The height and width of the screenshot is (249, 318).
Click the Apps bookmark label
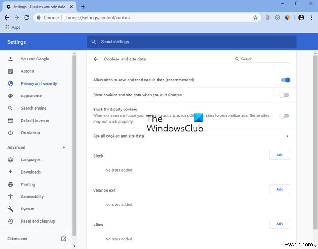pos(16,27)
